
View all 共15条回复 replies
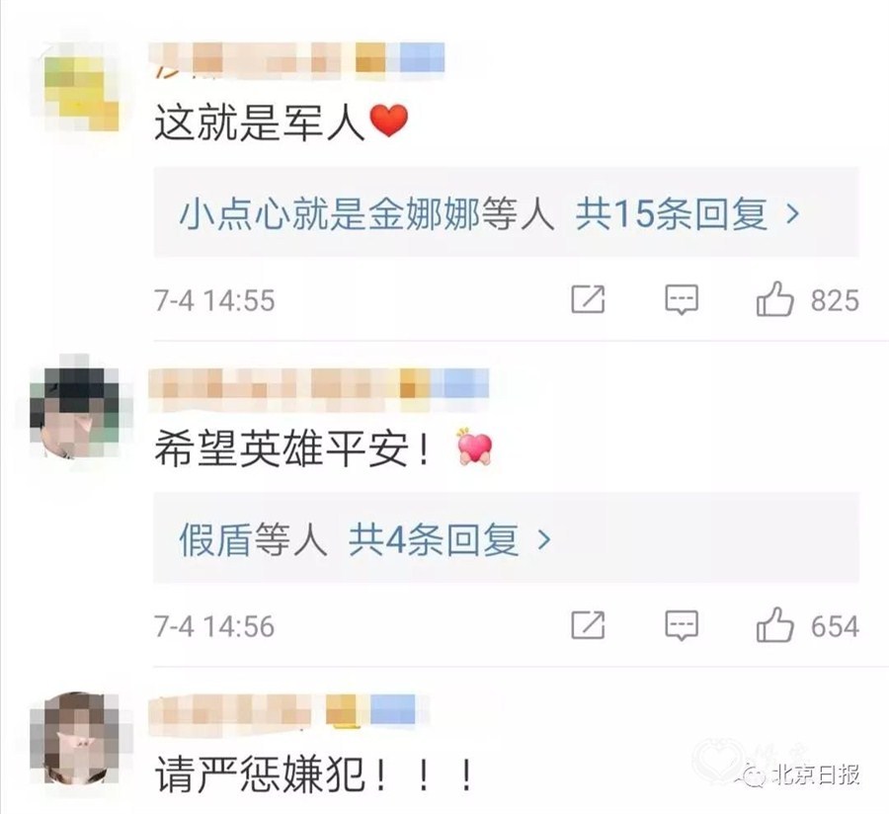[672, 214]
